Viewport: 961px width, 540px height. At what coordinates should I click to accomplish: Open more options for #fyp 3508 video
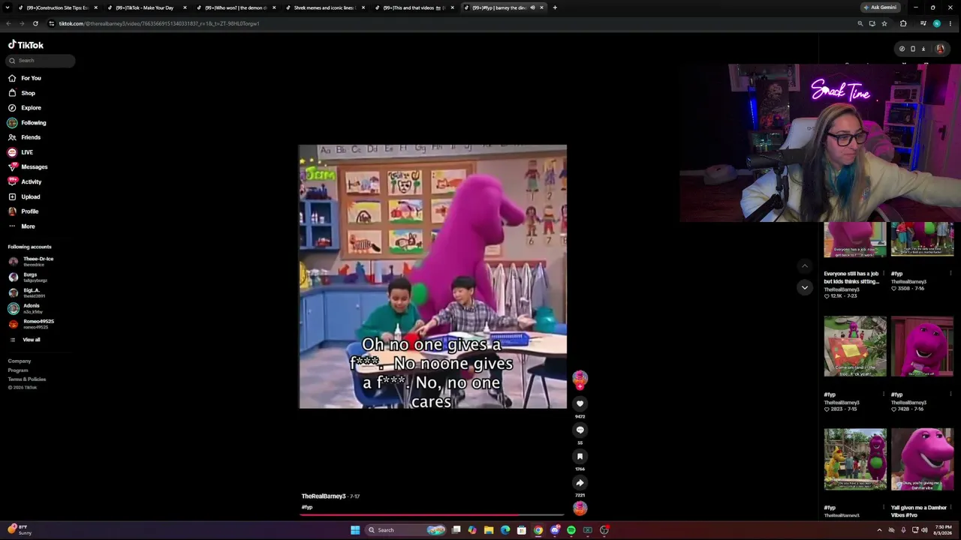[950, 274]
